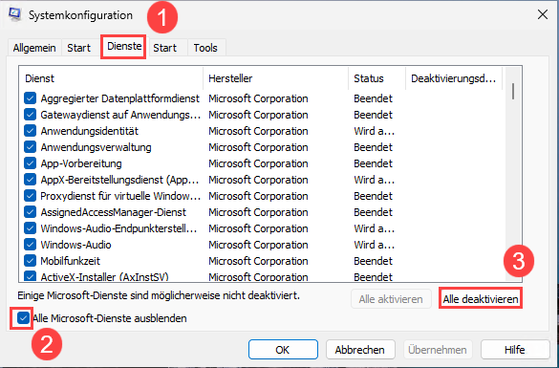Uncheck the Anwendungsverwaltung checkbox
The width and height of the screenshot is (559, 368).
30,147
